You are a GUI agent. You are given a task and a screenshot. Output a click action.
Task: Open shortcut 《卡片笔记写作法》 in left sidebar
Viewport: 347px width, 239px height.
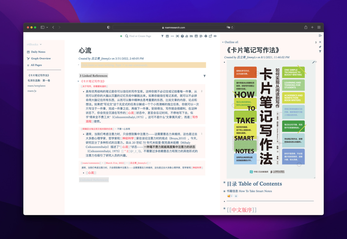(x=39, y=75)
